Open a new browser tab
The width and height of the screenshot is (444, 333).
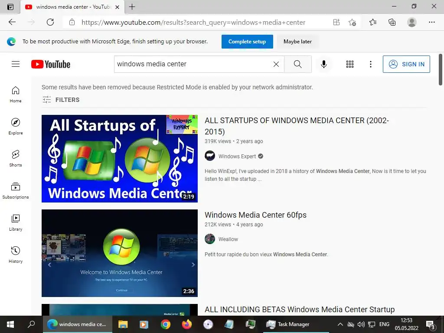coord(132,7)
